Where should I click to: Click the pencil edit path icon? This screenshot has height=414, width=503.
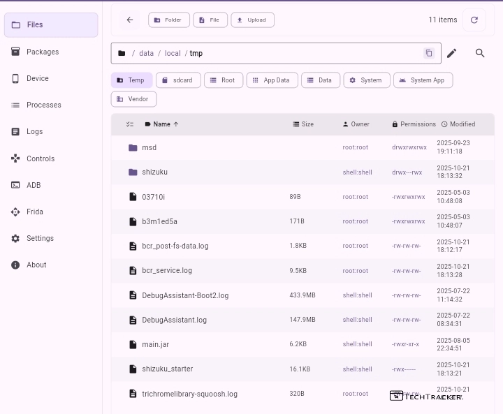452,53
